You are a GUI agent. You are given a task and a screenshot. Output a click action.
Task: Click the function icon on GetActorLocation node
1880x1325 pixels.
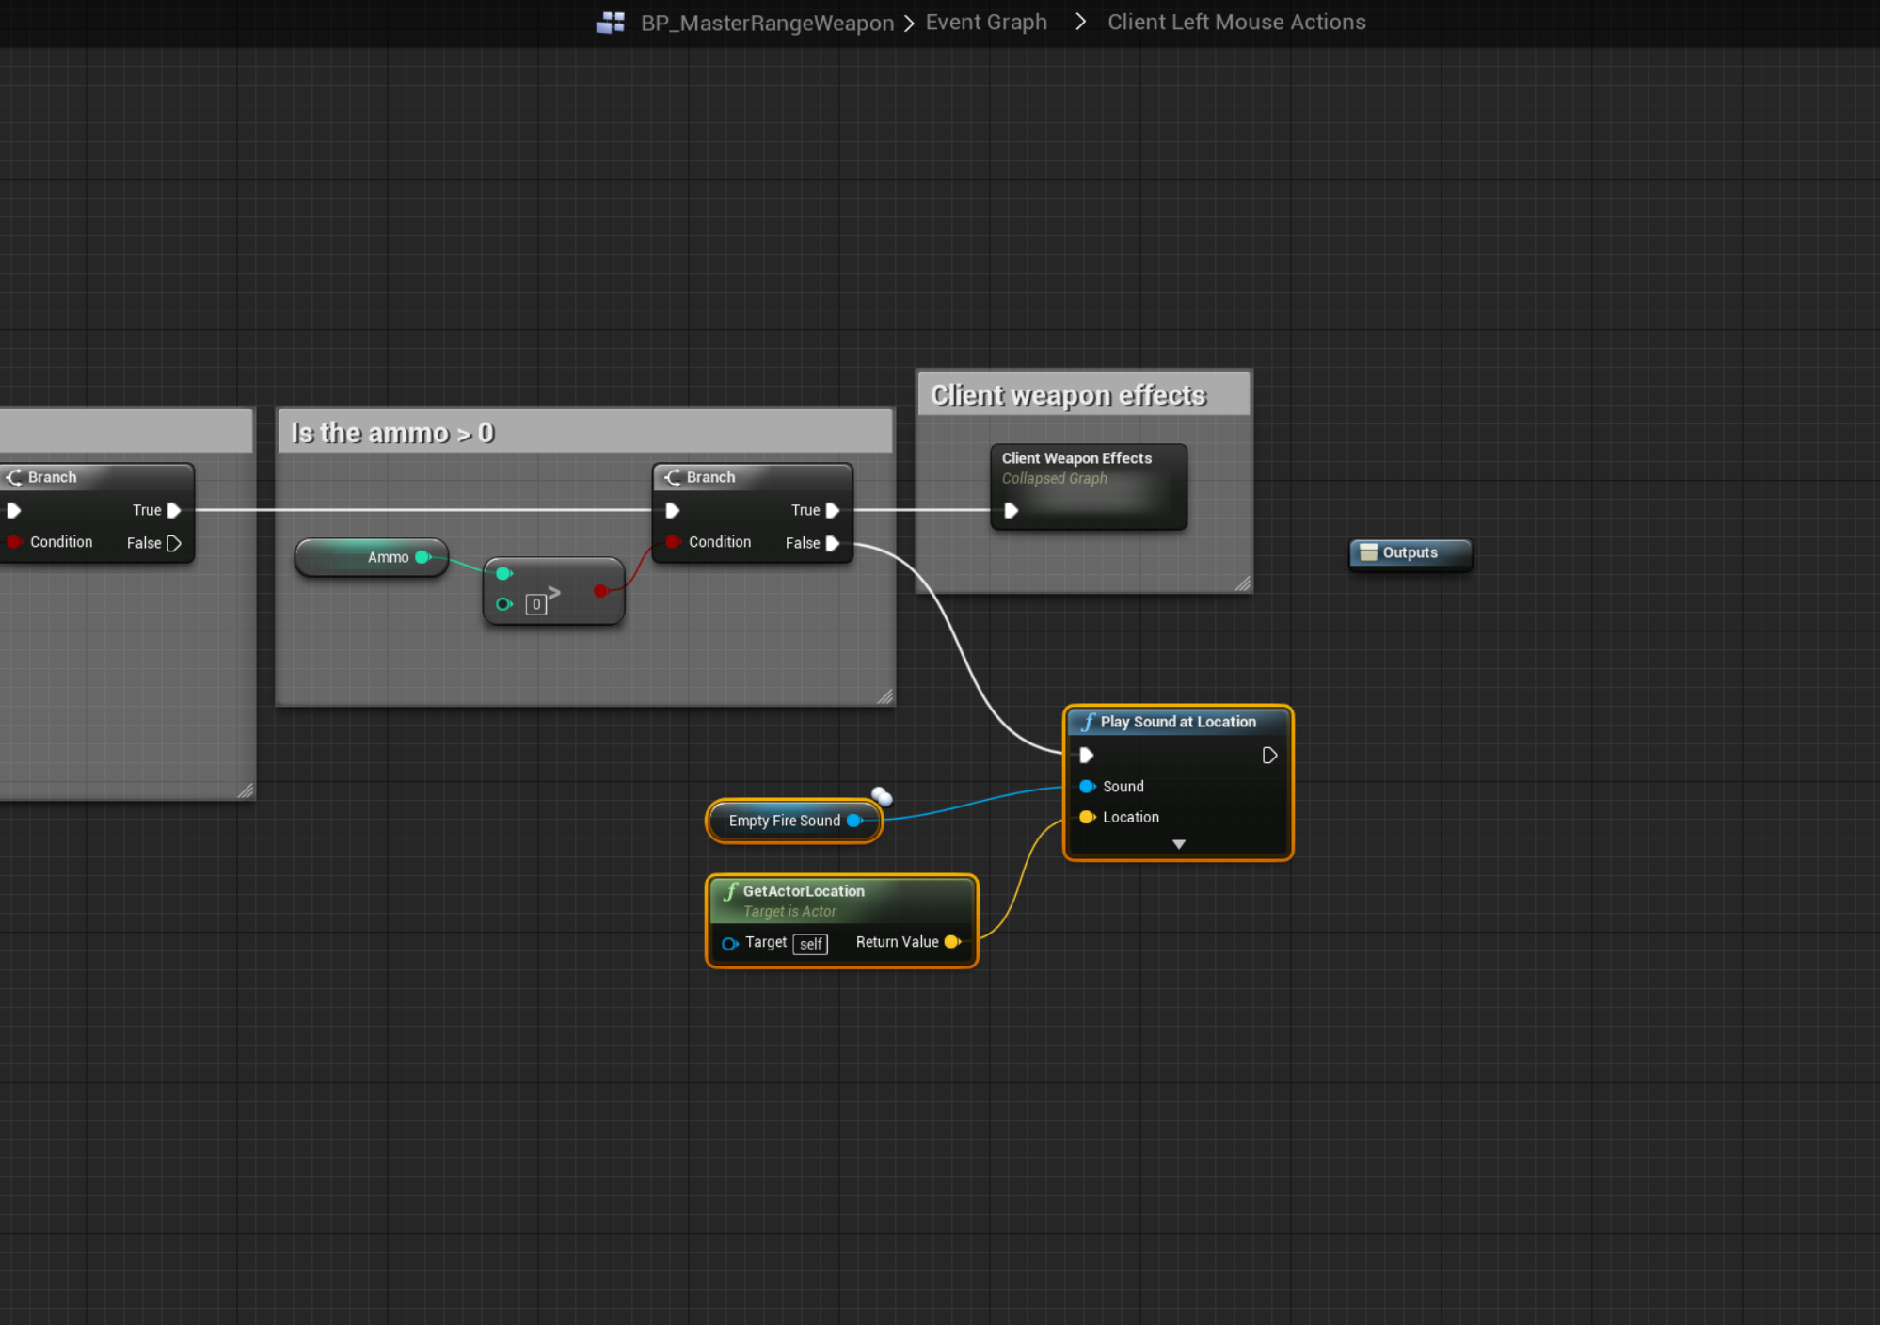pyautogui.click(x=730, y=891)
